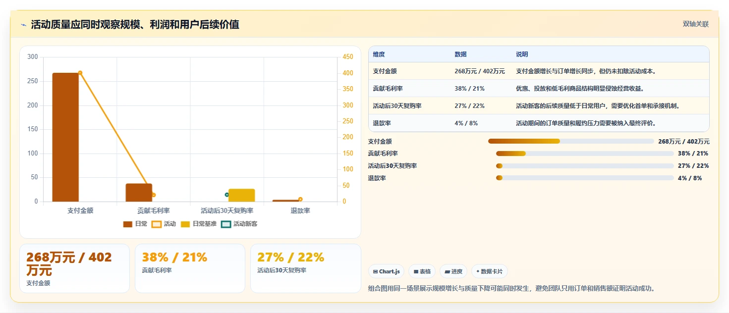This screenshot has height=313, width=729.
Task: Click the 活动后30天复购率 x-axis label
Action: click(227, 210)
